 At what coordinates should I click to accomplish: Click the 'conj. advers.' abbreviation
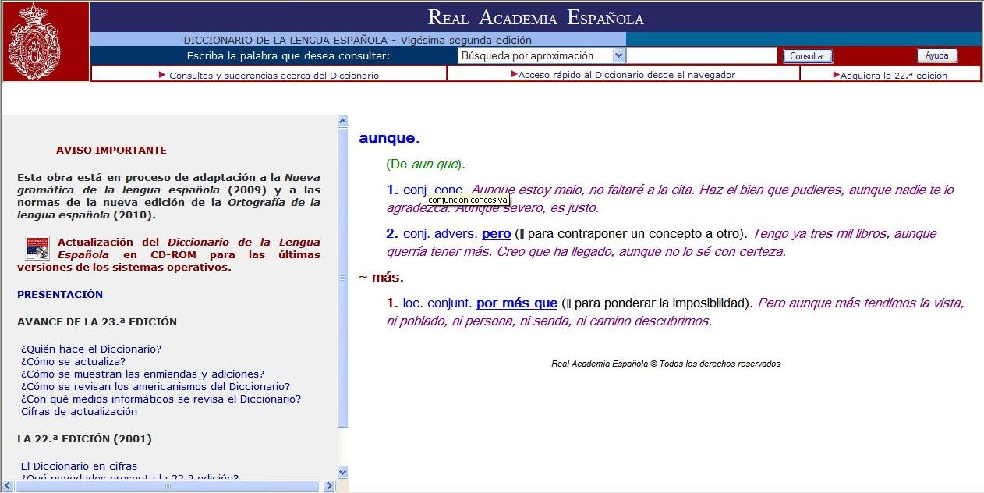pos(440,233)
